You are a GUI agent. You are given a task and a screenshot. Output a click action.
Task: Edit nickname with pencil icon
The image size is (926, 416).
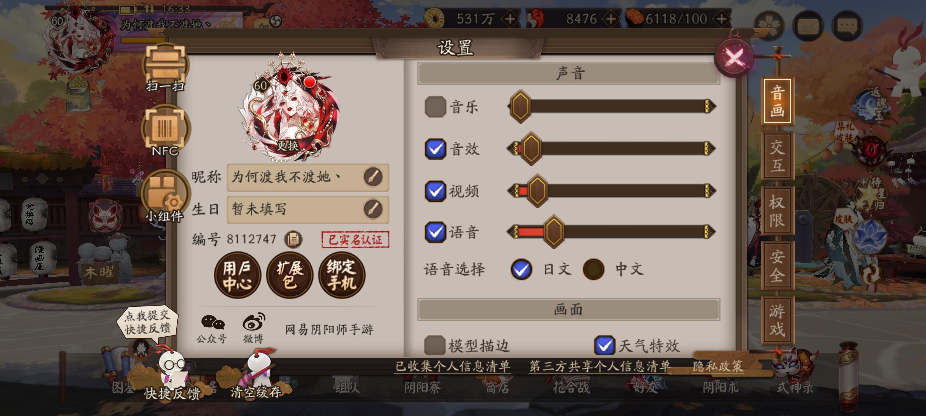(x=373, y=177)
